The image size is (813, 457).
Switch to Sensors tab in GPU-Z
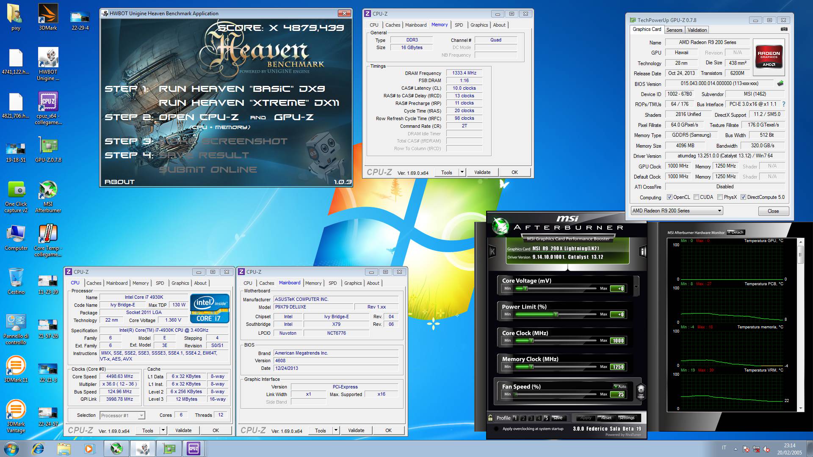point(674,30)
